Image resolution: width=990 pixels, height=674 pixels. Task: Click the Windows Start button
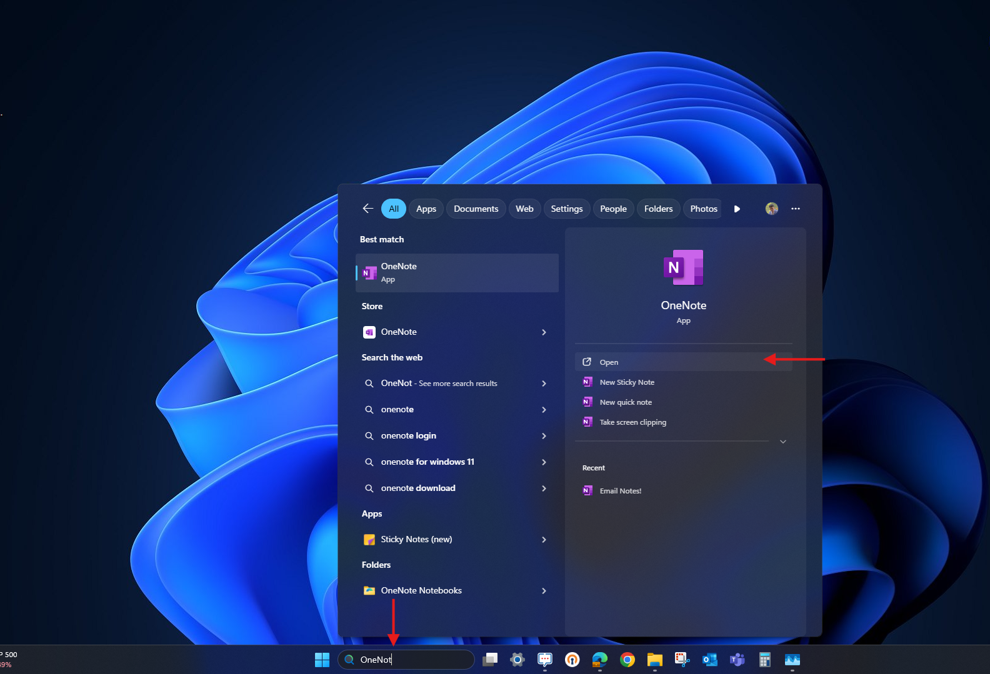tap(322, 660)
